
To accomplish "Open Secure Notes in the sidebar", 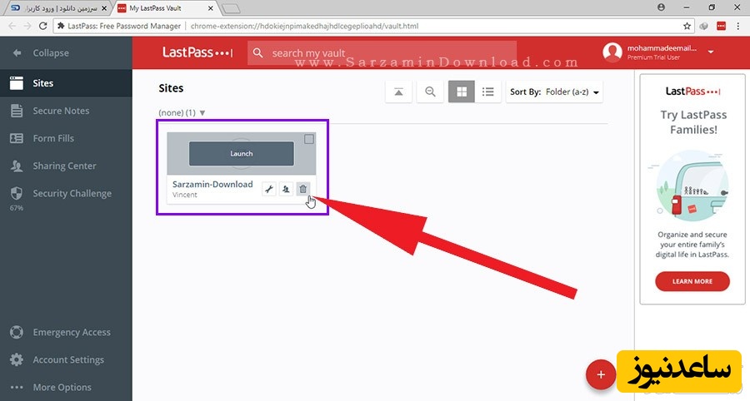I will click(x=61, y=111).
